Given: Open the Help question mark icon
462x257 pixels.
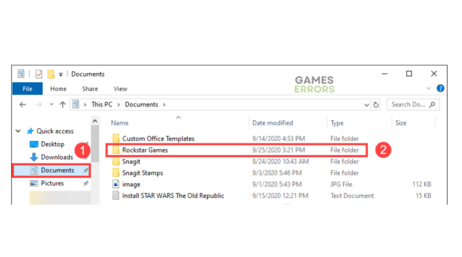Looking at the screenshot, I should point(440,88).
